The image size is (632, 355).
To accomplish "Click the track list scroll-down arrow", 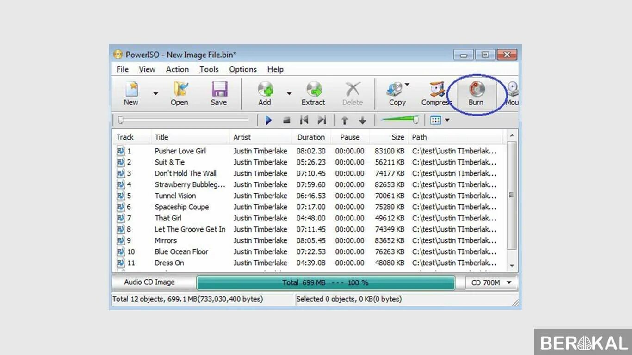I will pyautogui.click(x=512, y=266).
